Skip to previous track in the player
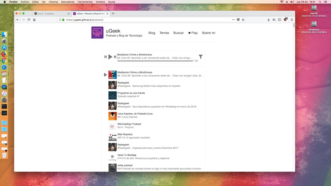 tap(106, 57)
